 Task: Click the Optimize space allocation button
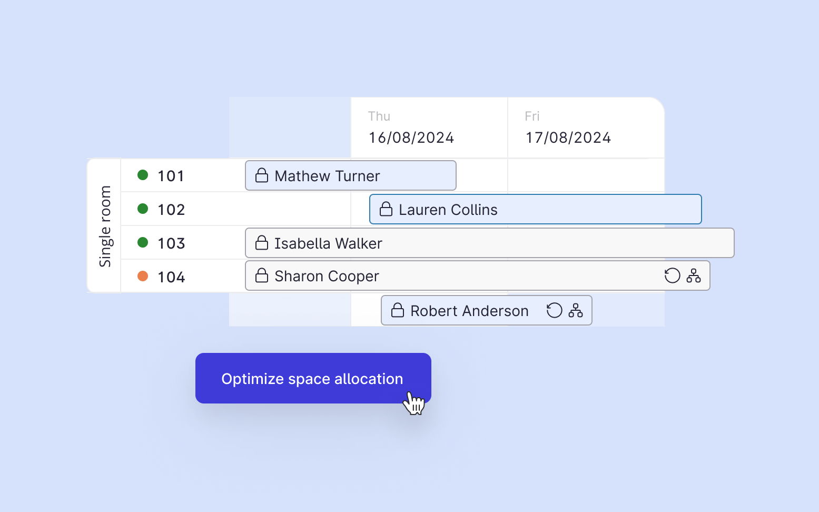(313, 378)
